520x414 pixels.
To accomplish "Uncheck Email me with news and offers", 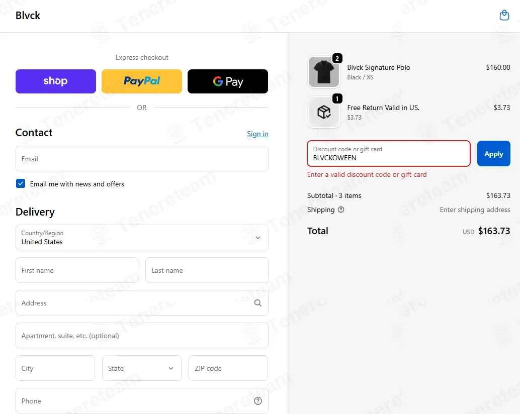I will (x=21, y=183).
